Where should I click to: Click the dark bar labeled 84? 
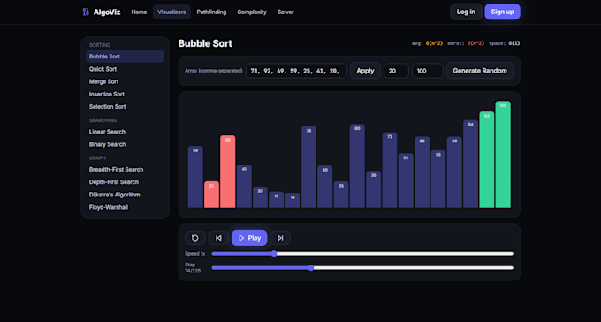pyautogui.click(x=471, y=164)
